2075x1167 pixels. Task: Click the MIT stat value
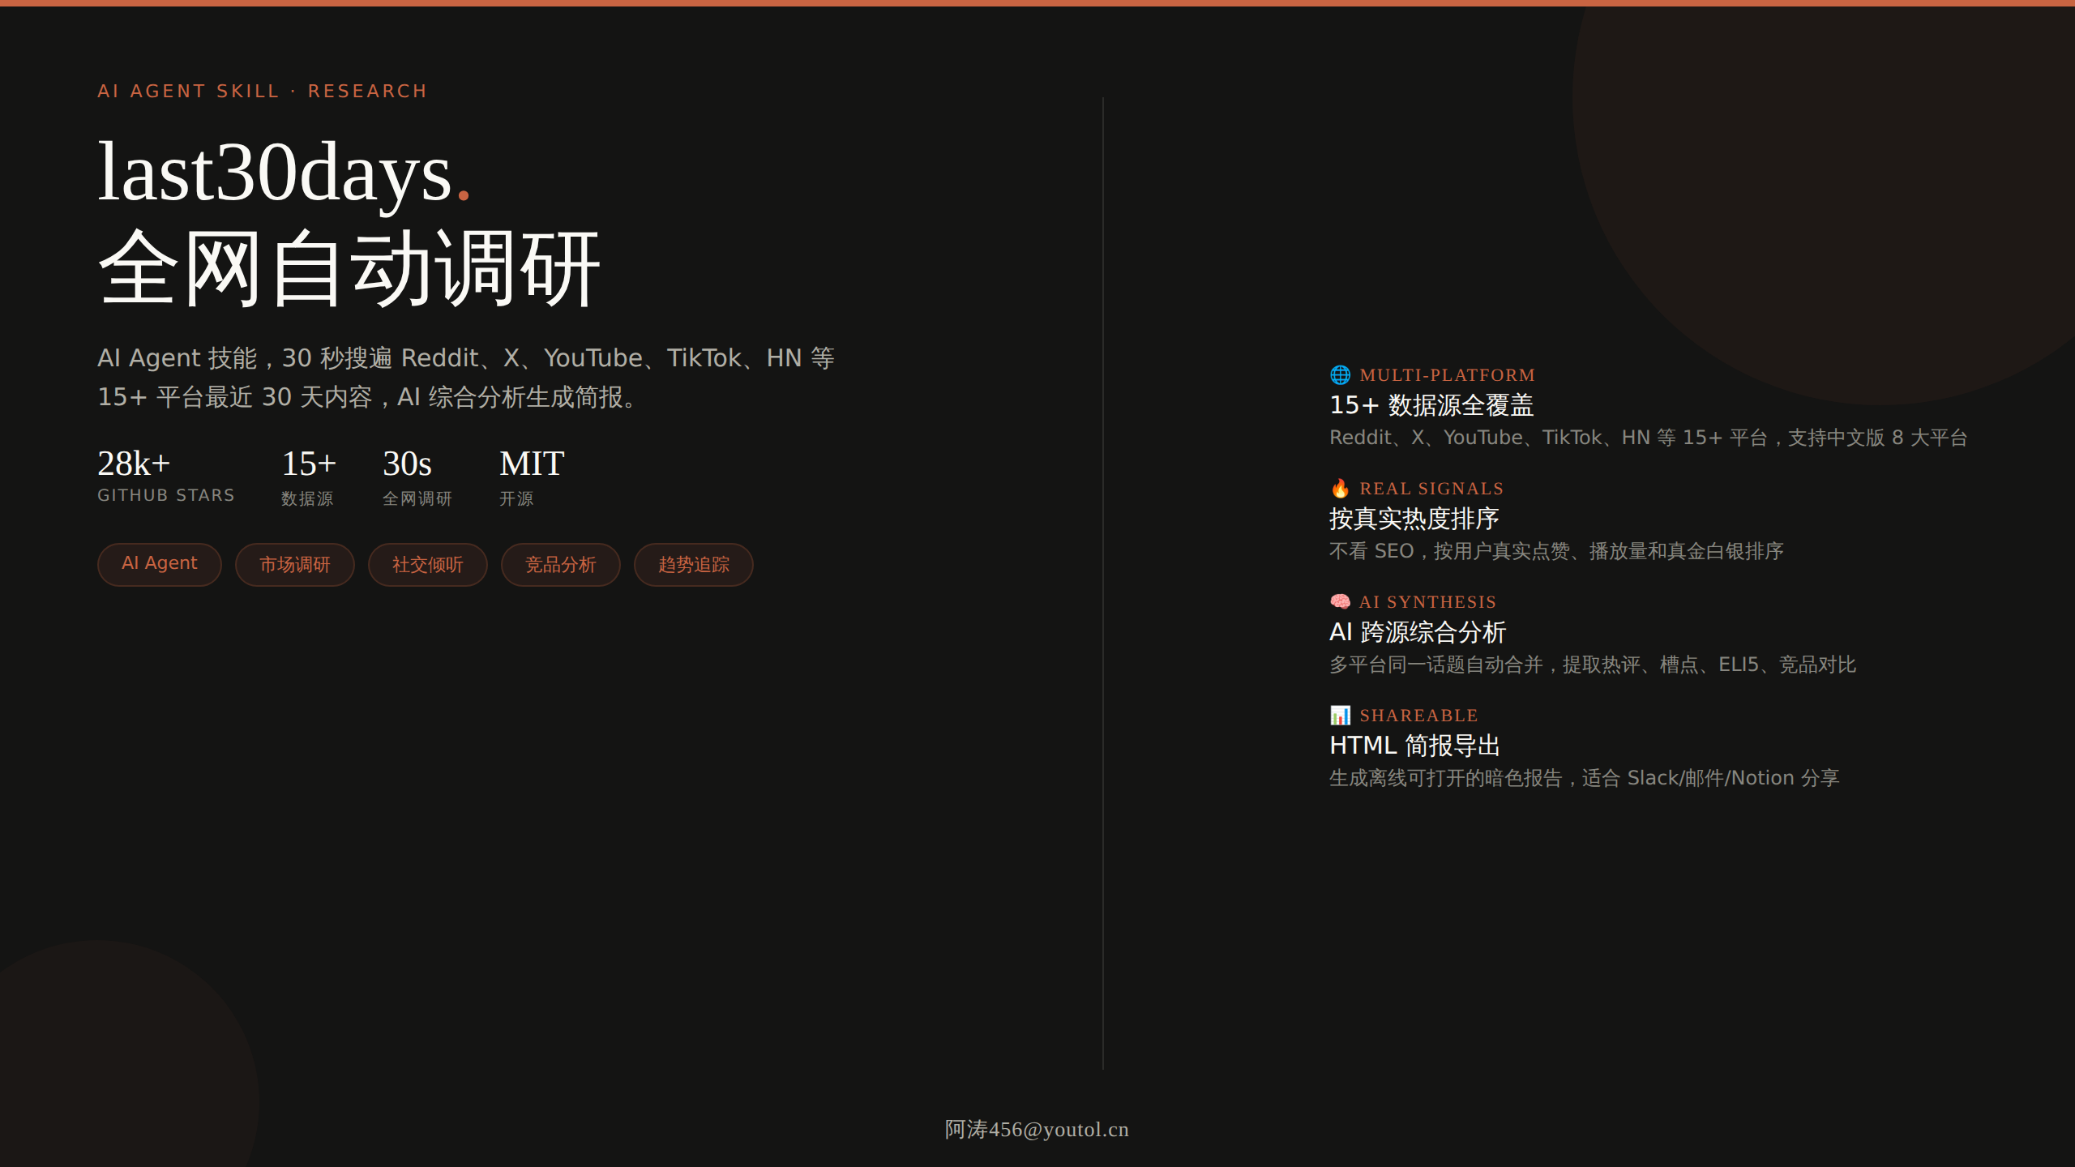(x=532, y=464)
